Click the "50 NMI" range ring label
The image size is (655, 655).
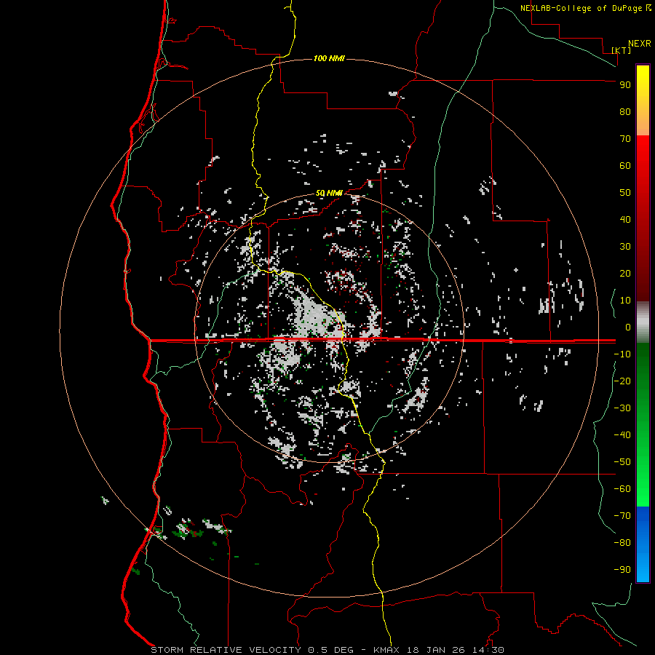pyautogui.click(x=329, y=193)
